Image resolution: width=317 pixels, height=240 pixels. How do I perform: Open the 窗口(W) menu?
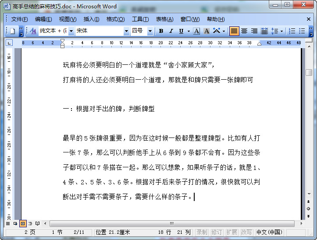click(190, 19)
